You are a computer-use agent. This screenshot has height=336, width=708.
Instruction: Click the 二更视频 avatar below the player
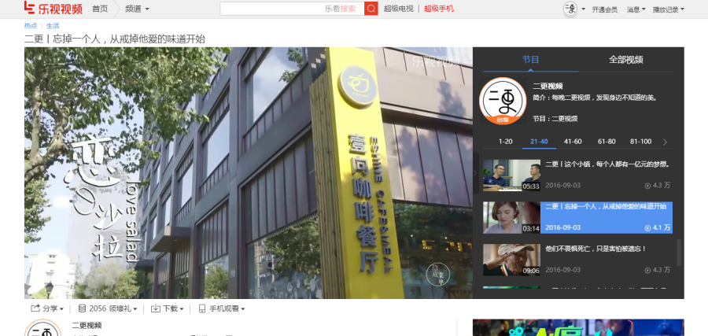click(42, 328)
